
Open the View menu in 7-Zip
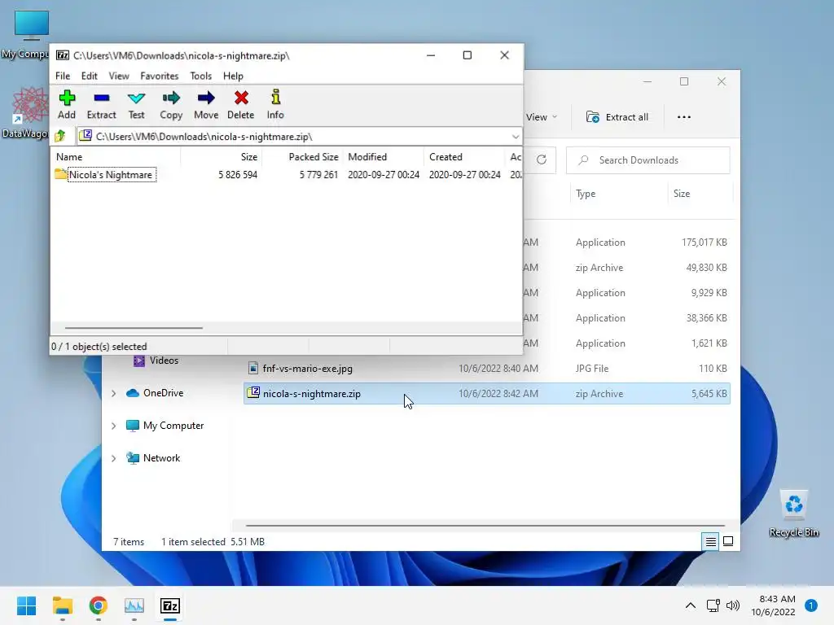click(x=119, y=76)
